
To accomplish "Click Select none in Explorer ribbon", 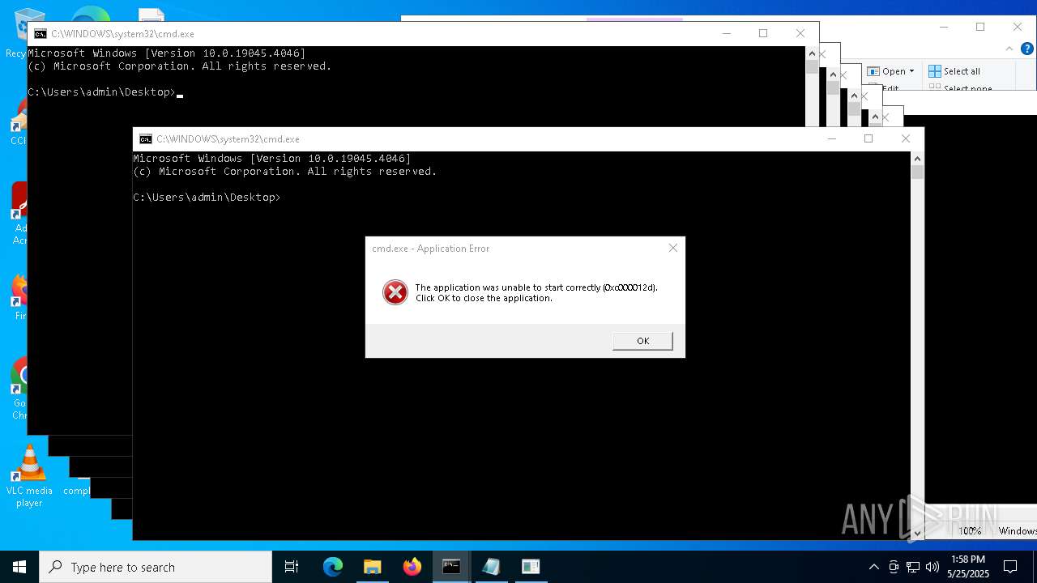I will pos(961,88).
